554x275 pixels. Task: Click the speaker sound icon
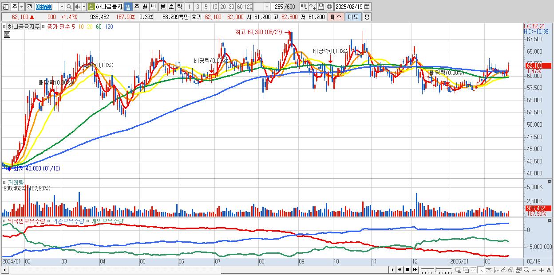[78, 7]
